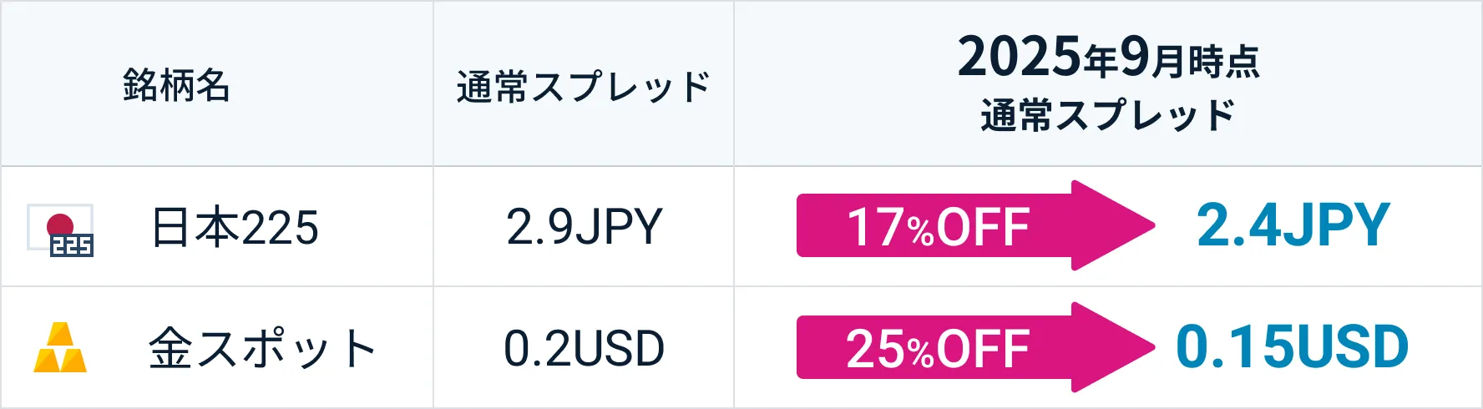Click the 2025年9月時点 header text

click(1108, 58)
